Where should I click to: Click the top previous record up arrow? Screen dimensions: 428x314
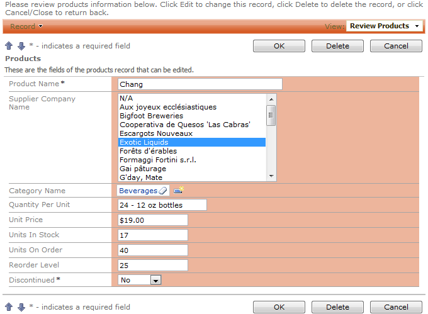(x=9, y=46)
